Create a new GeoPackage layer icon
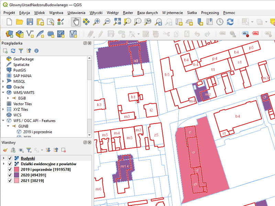The image size is (275, 206). tap(20, 34)
